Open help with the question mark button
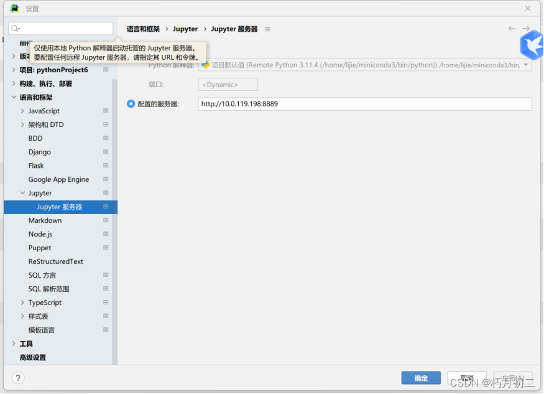The height and width of the screenshot is (394, 544). point(18,378)
